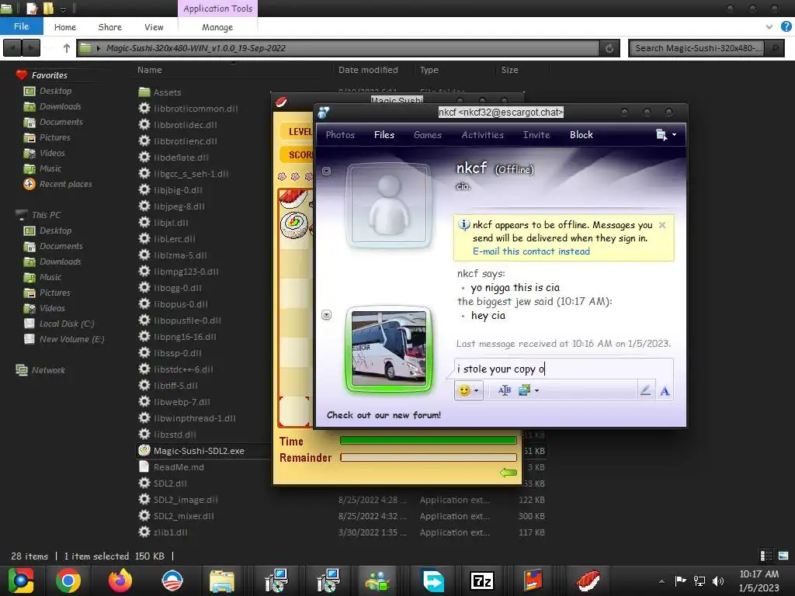
Task: Open the font style A icon in chat
Action: (x=665, y=391)
